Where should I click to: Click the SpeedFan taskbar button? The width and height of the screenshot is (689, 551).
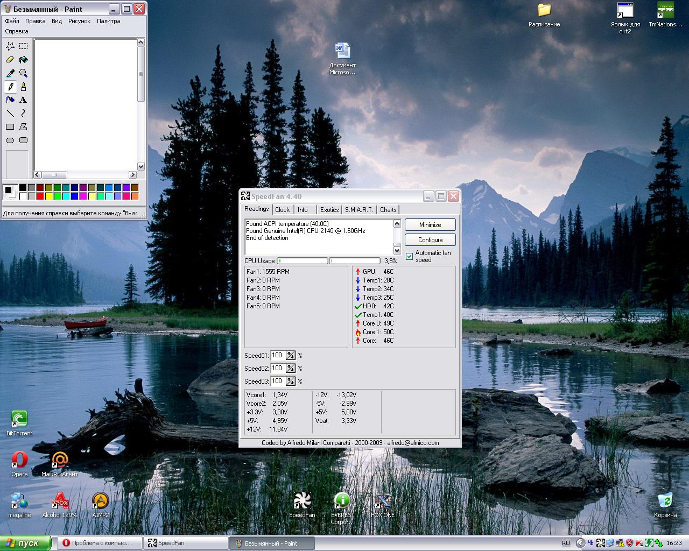pyautogui.click(x=186, y=543)
